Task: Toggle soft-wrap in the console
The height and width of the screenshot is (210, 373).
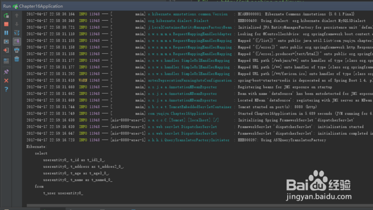Action: [17, 33]
